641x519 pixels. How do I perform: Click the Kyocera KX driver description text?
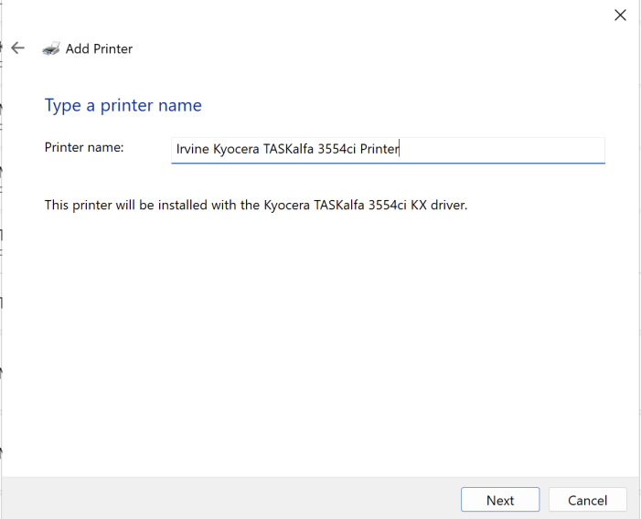[256, 205]
